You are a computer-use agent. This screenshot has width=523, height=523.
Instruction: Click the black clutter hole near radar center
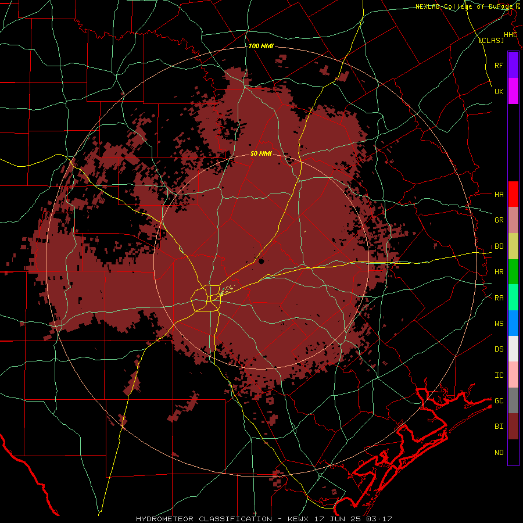[261, 261]
